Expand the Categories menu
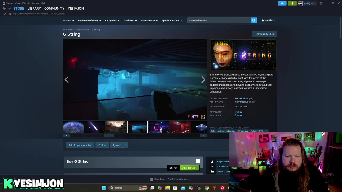This screenshot has height=192, width=342. [112, 21]
